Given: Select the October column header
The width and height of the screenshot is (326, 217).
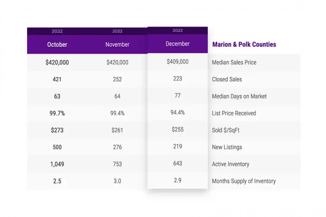Looking at the screenshot, I should click(x=57, y=45).
